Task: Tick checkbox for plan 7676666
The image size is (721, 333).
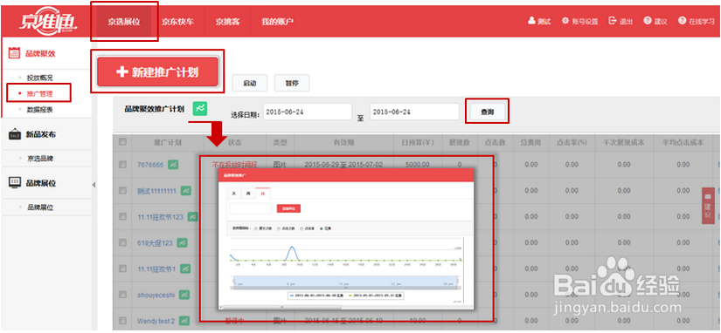Action: [122, 164]
